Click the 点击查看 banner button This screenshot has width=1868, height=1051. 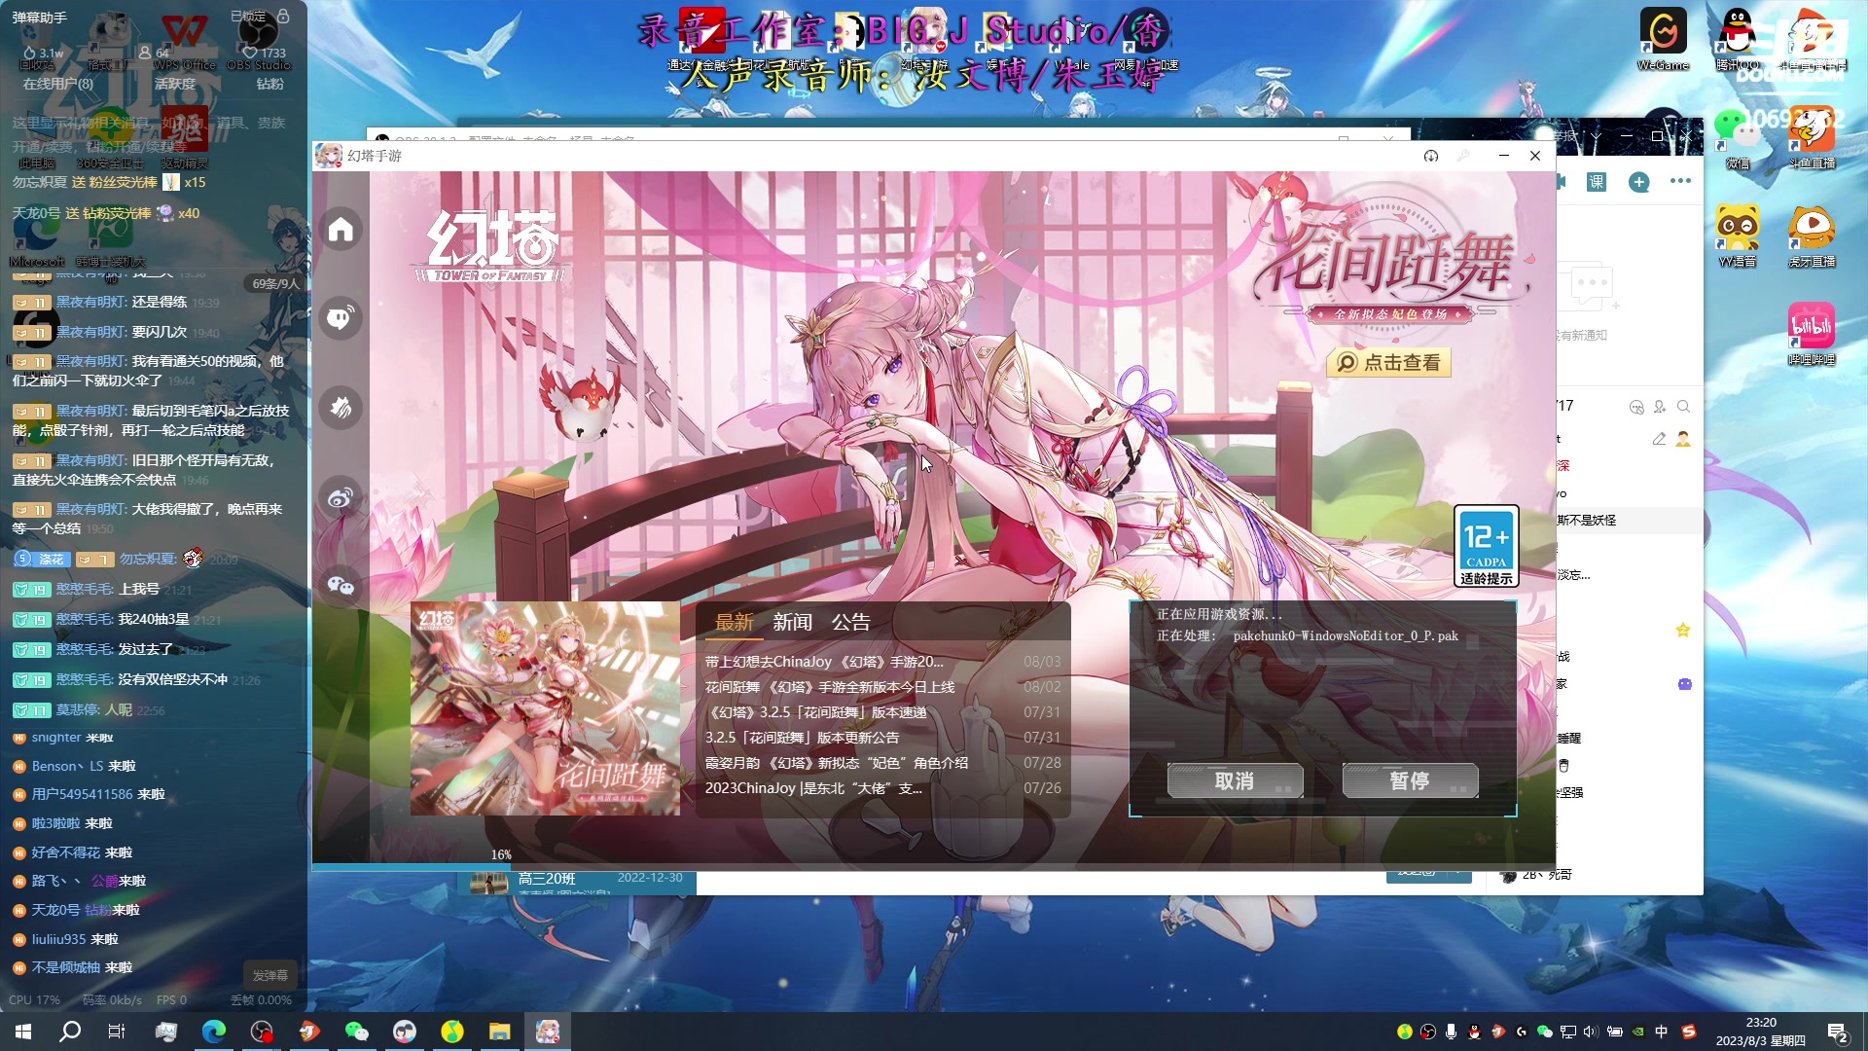pos(1389,363)
